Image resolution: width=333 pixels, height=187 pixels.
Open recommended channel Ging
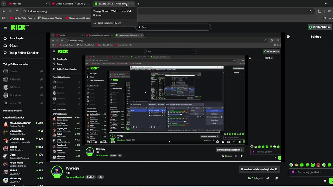pyautogui.click(x=23, y=156)
